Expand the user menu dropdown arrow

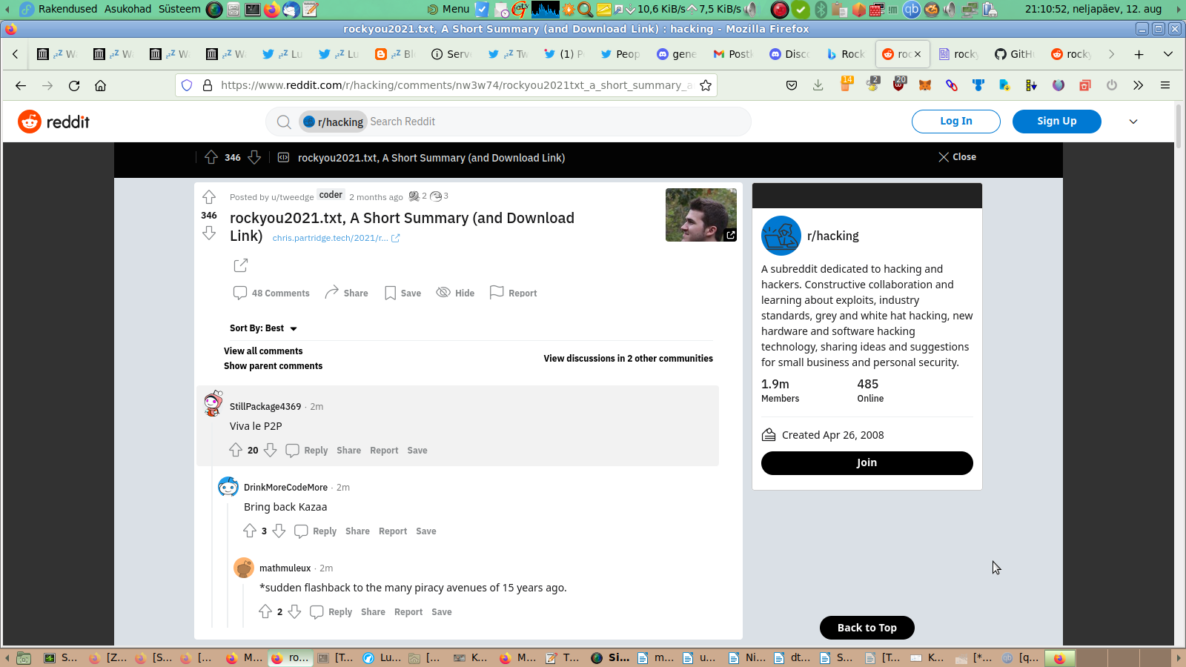1133,122
